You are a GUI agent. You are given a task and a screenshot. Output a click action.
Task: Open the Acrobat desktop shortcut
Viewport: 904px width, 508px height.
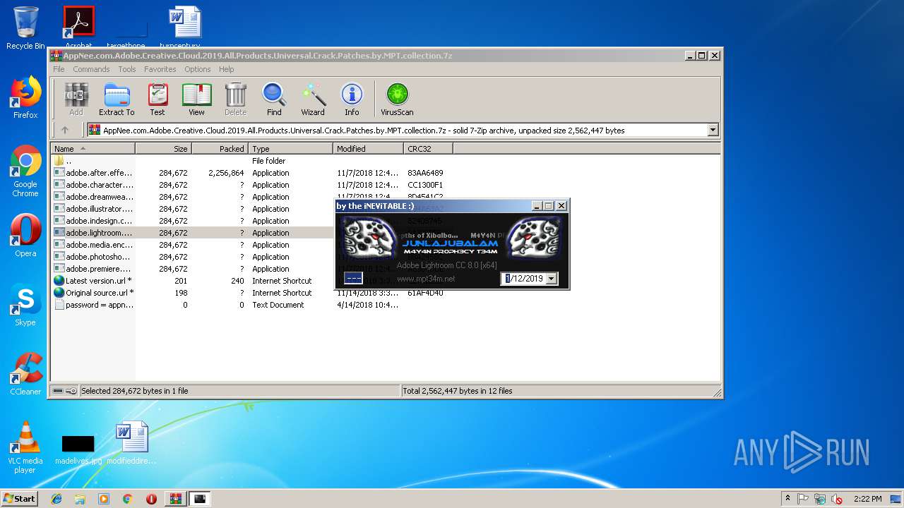[78, 28]
